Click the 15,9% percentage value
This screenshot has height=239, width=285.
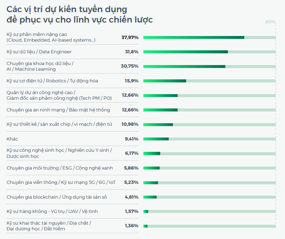(x=132, y=81)
